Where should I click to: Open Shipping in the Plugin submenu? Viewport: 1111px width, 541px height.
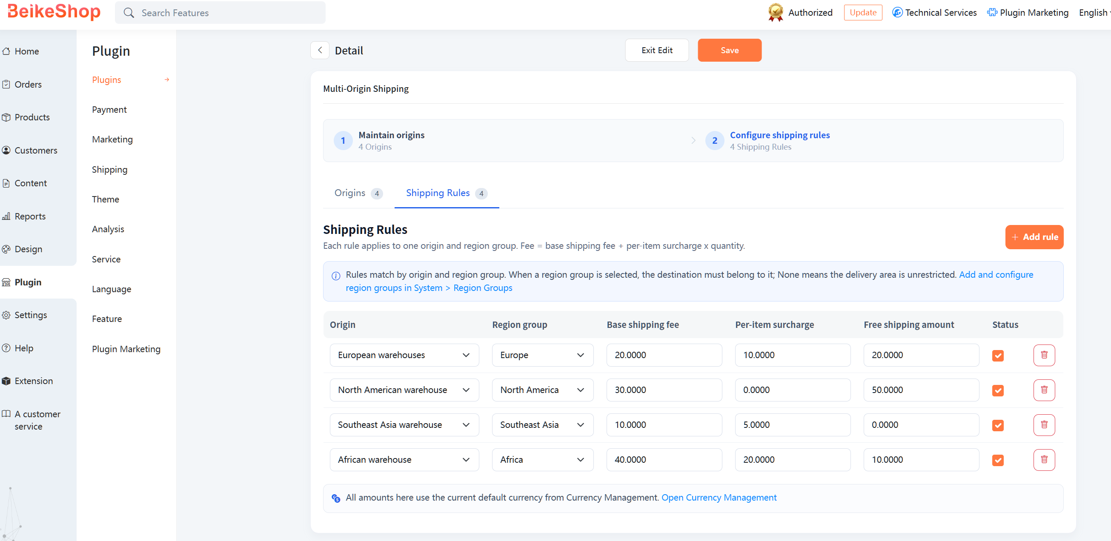click(109, 169)
